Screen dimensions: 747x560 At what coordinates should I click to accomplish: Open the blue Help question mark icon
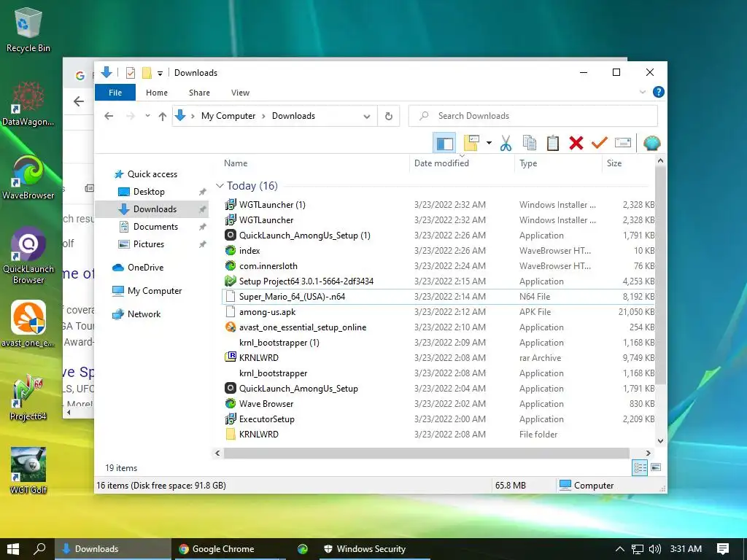659,92
